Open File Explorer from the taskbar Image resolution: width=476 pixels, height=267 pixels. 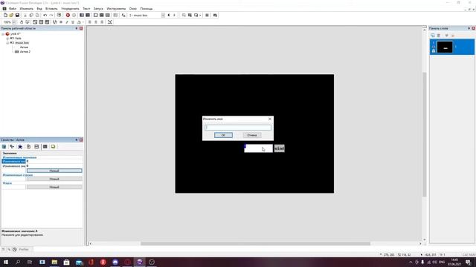[54, 262]
